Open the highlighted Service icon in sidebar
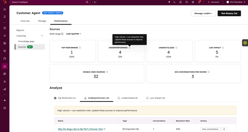 [x=5, y=66]
